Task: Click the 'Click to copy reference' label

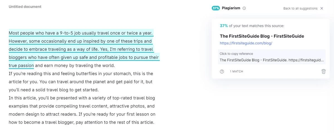Action: coord(236,54)
